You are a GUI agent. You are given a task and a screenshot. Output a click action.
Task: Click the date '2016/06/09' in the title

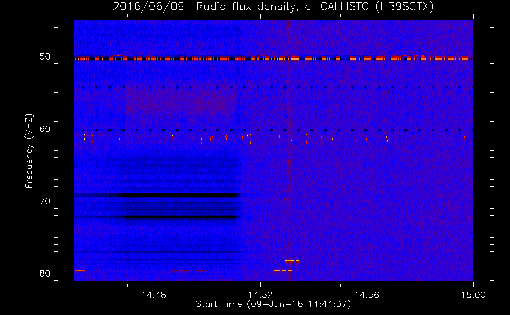point(148,6)
